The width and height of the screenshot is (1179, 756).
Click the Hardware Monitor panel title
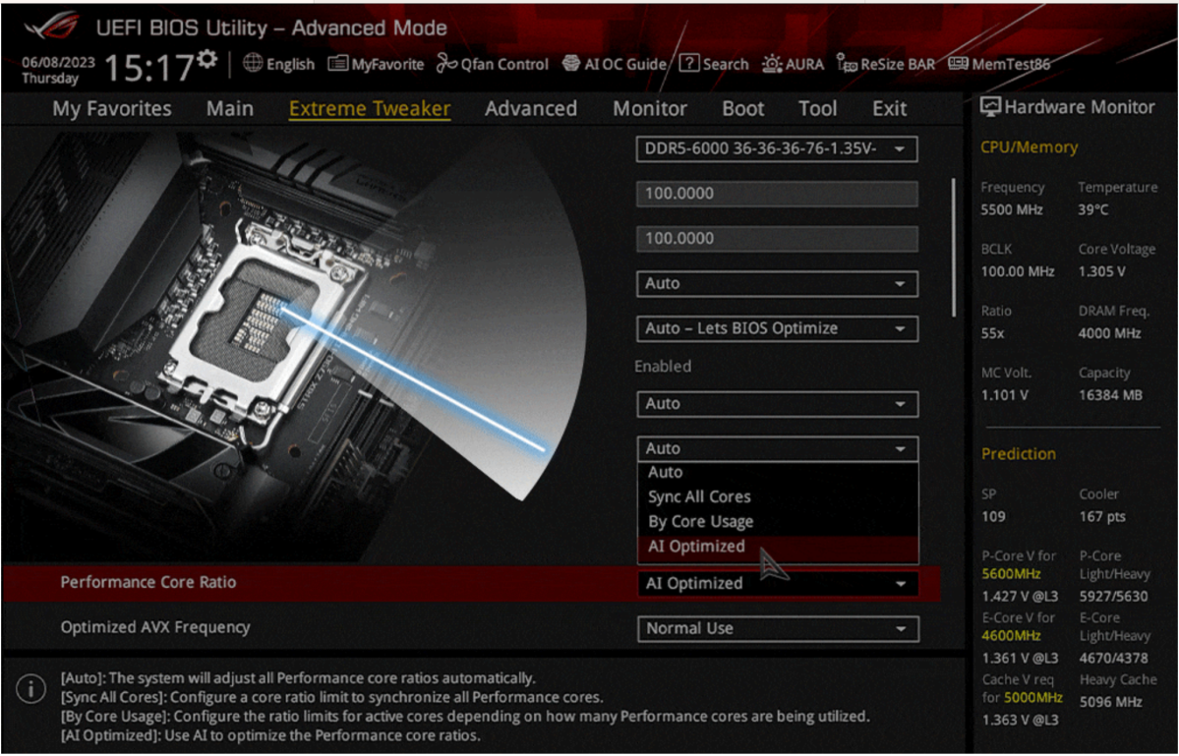tap(1079, 107)
